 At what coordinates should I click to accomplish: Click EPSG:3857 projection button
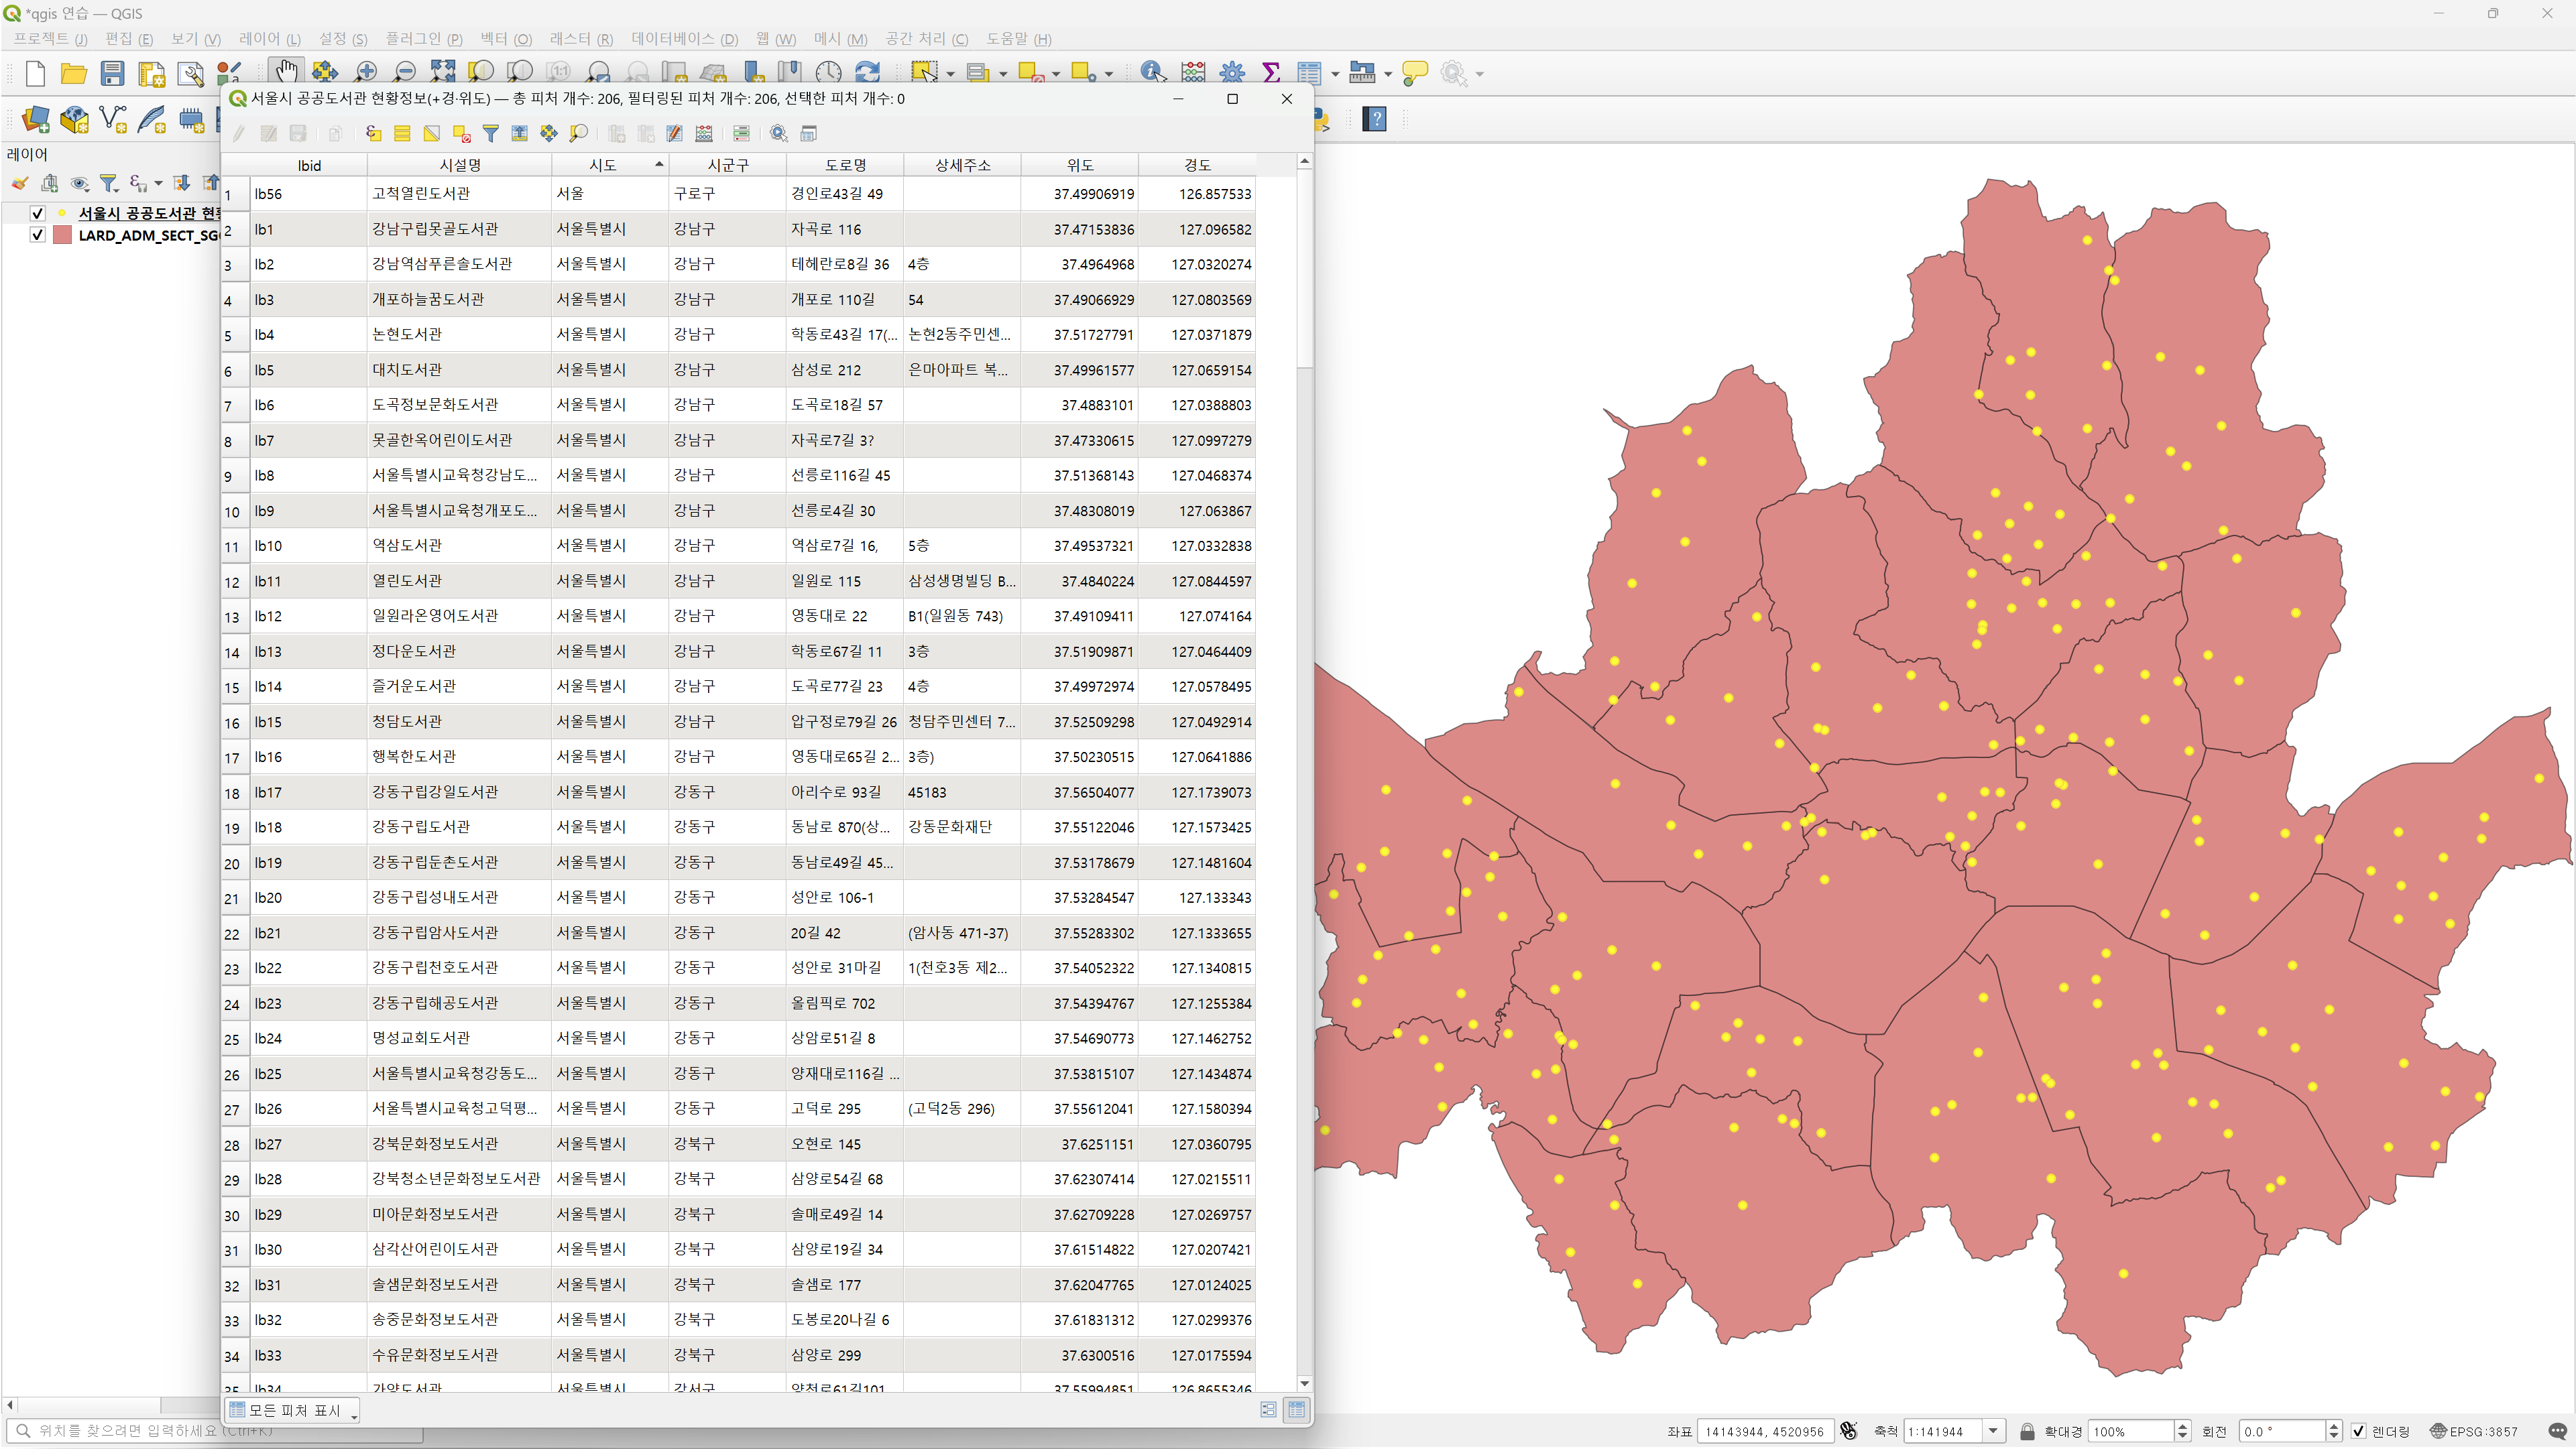[x=2474, y=1431]
